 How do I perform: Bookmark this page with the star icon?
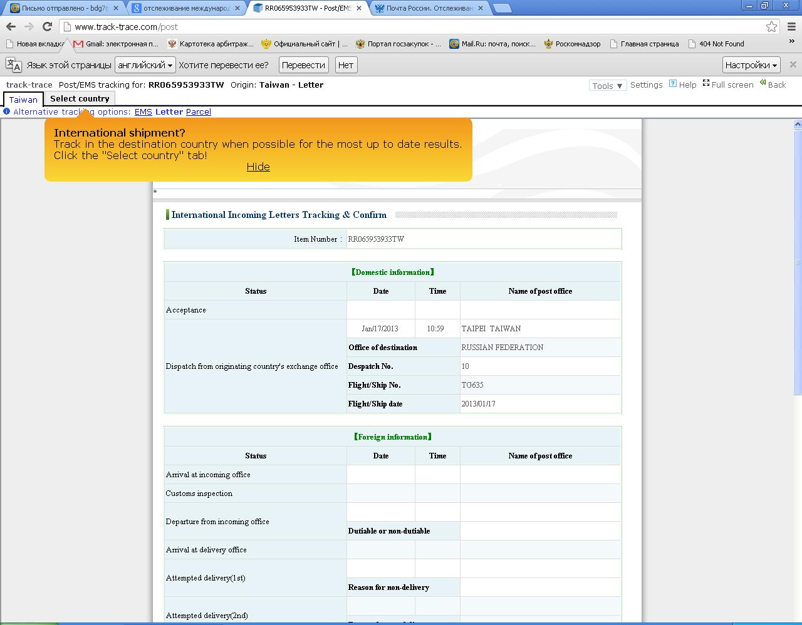point(771,26)
